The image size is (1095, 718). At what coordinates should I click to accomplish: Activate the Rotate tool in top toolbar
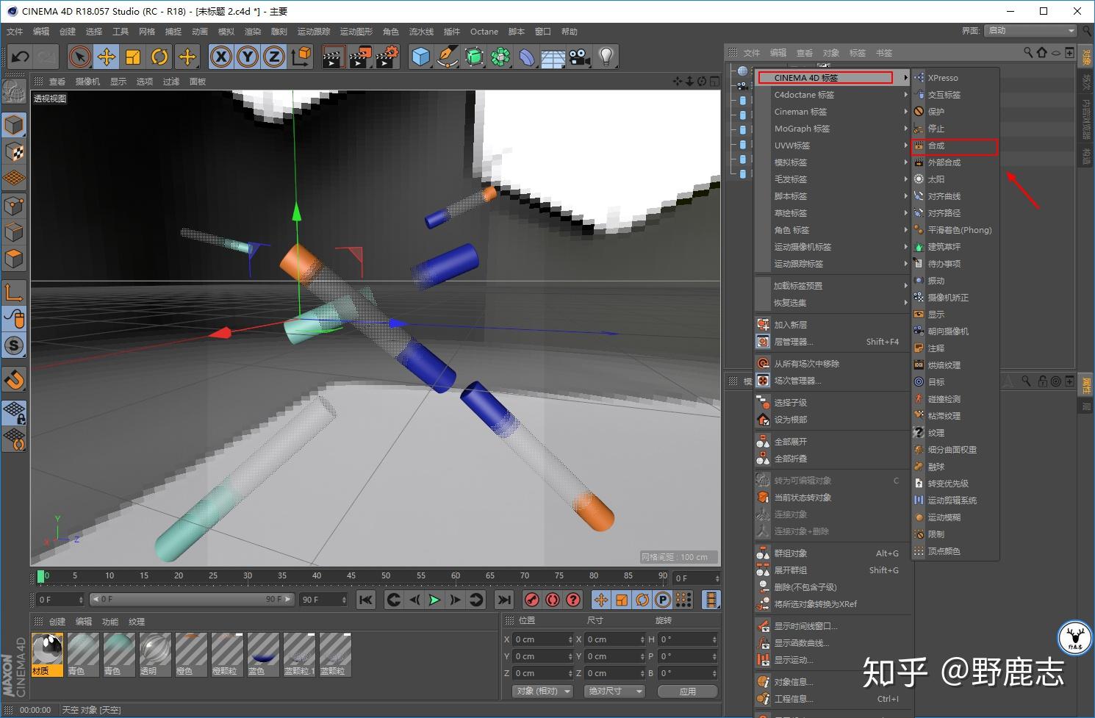coord(159,57)
